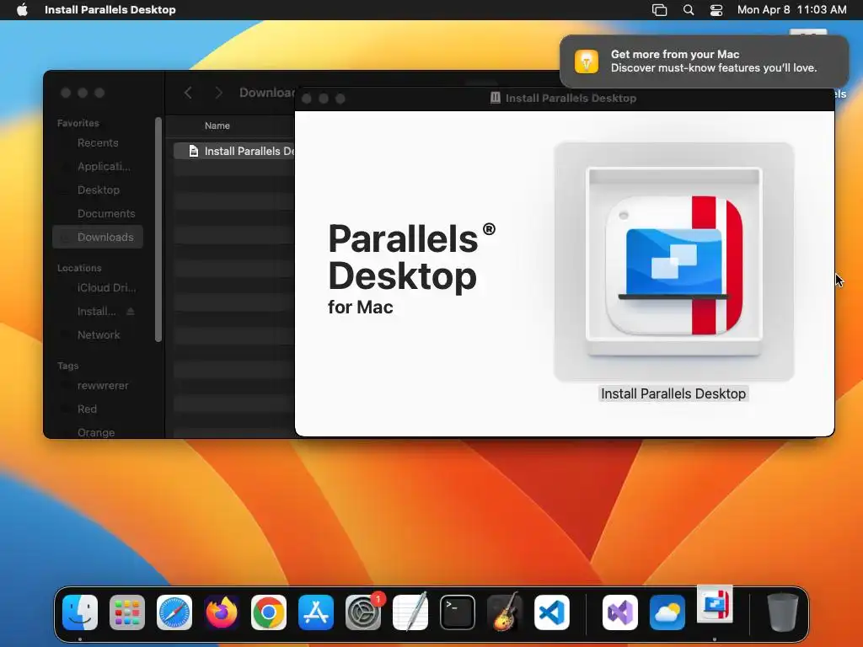Open Control Center in the menu bar
This screenshot has height=647, width=863.
pyautogui.click(x=716, y=10)
